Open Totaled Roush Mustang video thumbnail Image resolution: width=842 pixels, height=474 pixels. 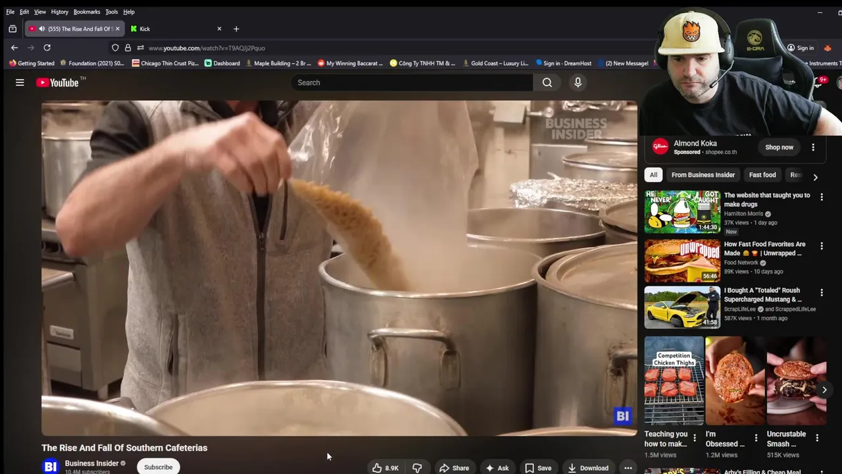[682, 307]
